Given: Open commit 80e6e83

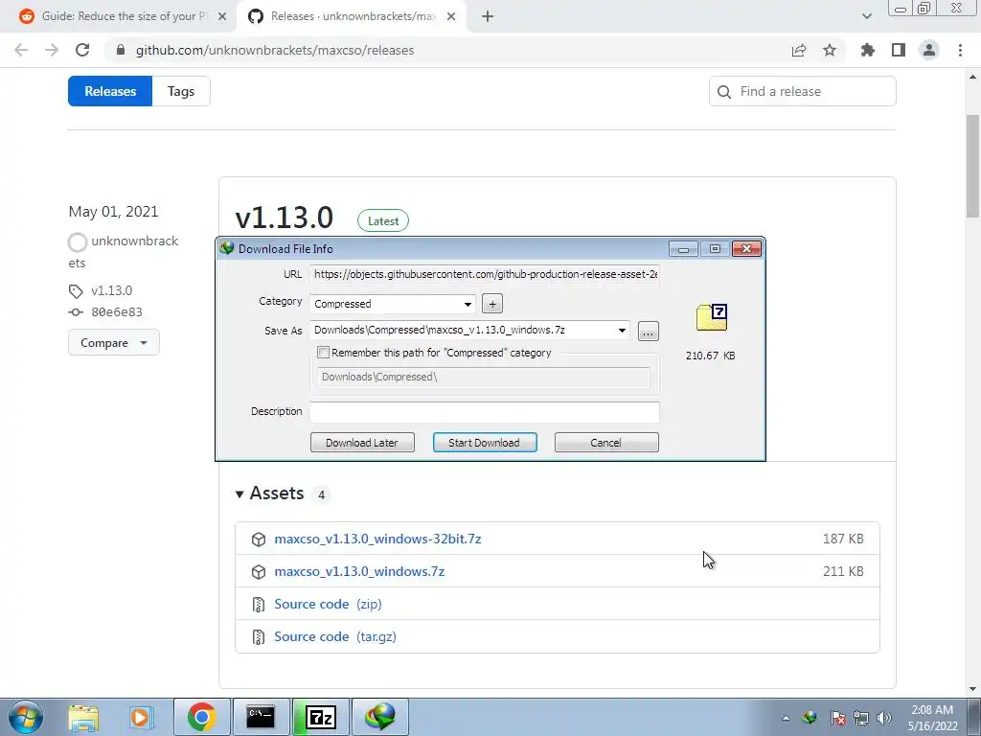Looking at the screenshot, I should coord(116,311).
